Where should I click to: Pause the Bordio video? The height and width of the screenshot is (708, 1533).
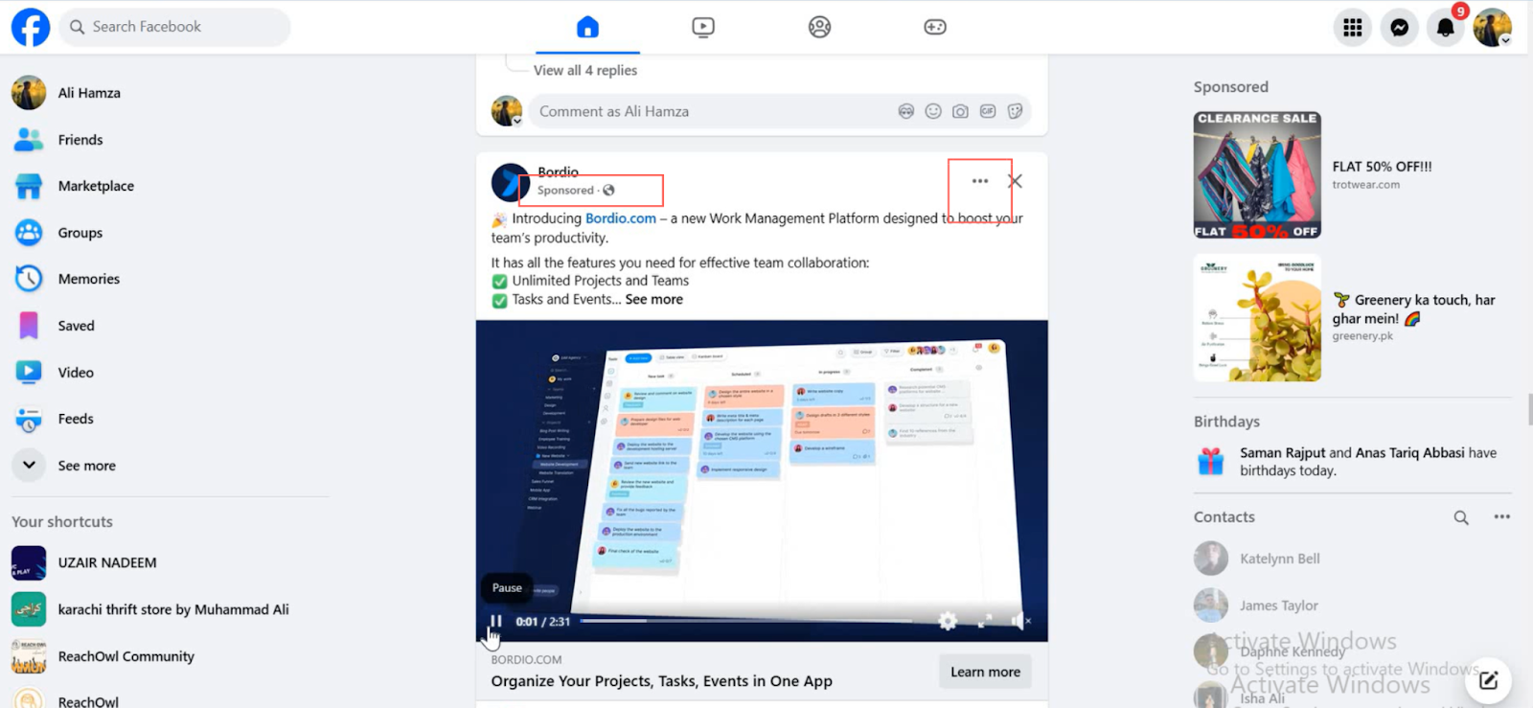(x=495, y=621)
